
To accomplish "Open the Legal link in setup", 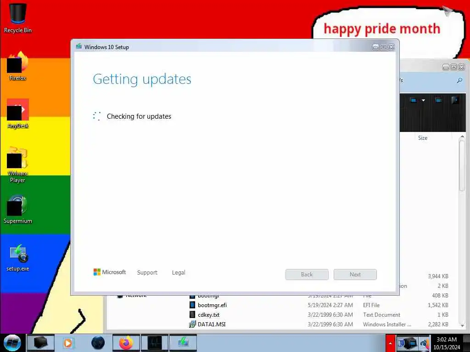I will point(179,272).
